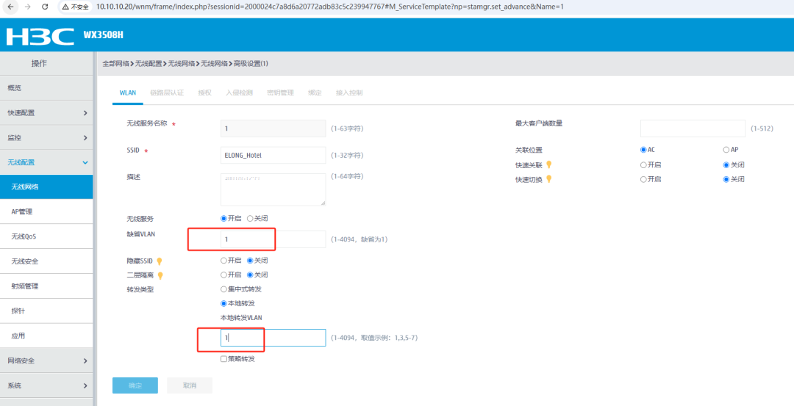
Task: Open 射频管理 in the sidebar
Action: 46,286
